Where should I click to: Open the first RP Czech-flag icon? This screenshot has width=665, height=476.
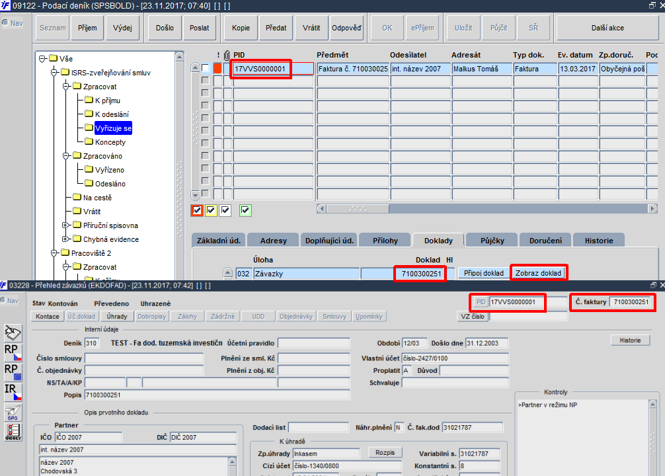13,352
